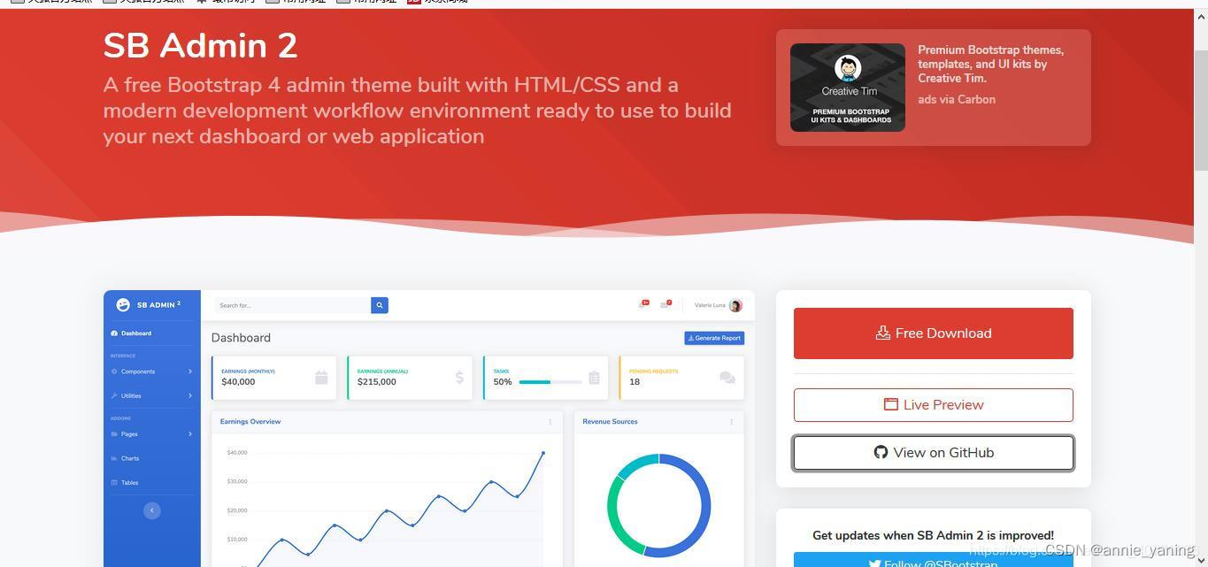Click the Twitter bird icon
Viewport: 1208px width, 567px height.
(874, 563)
